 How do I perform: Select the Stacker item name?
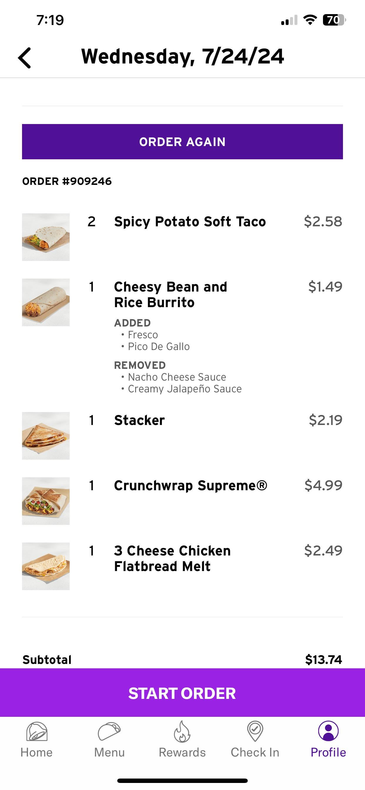(139, 420)
